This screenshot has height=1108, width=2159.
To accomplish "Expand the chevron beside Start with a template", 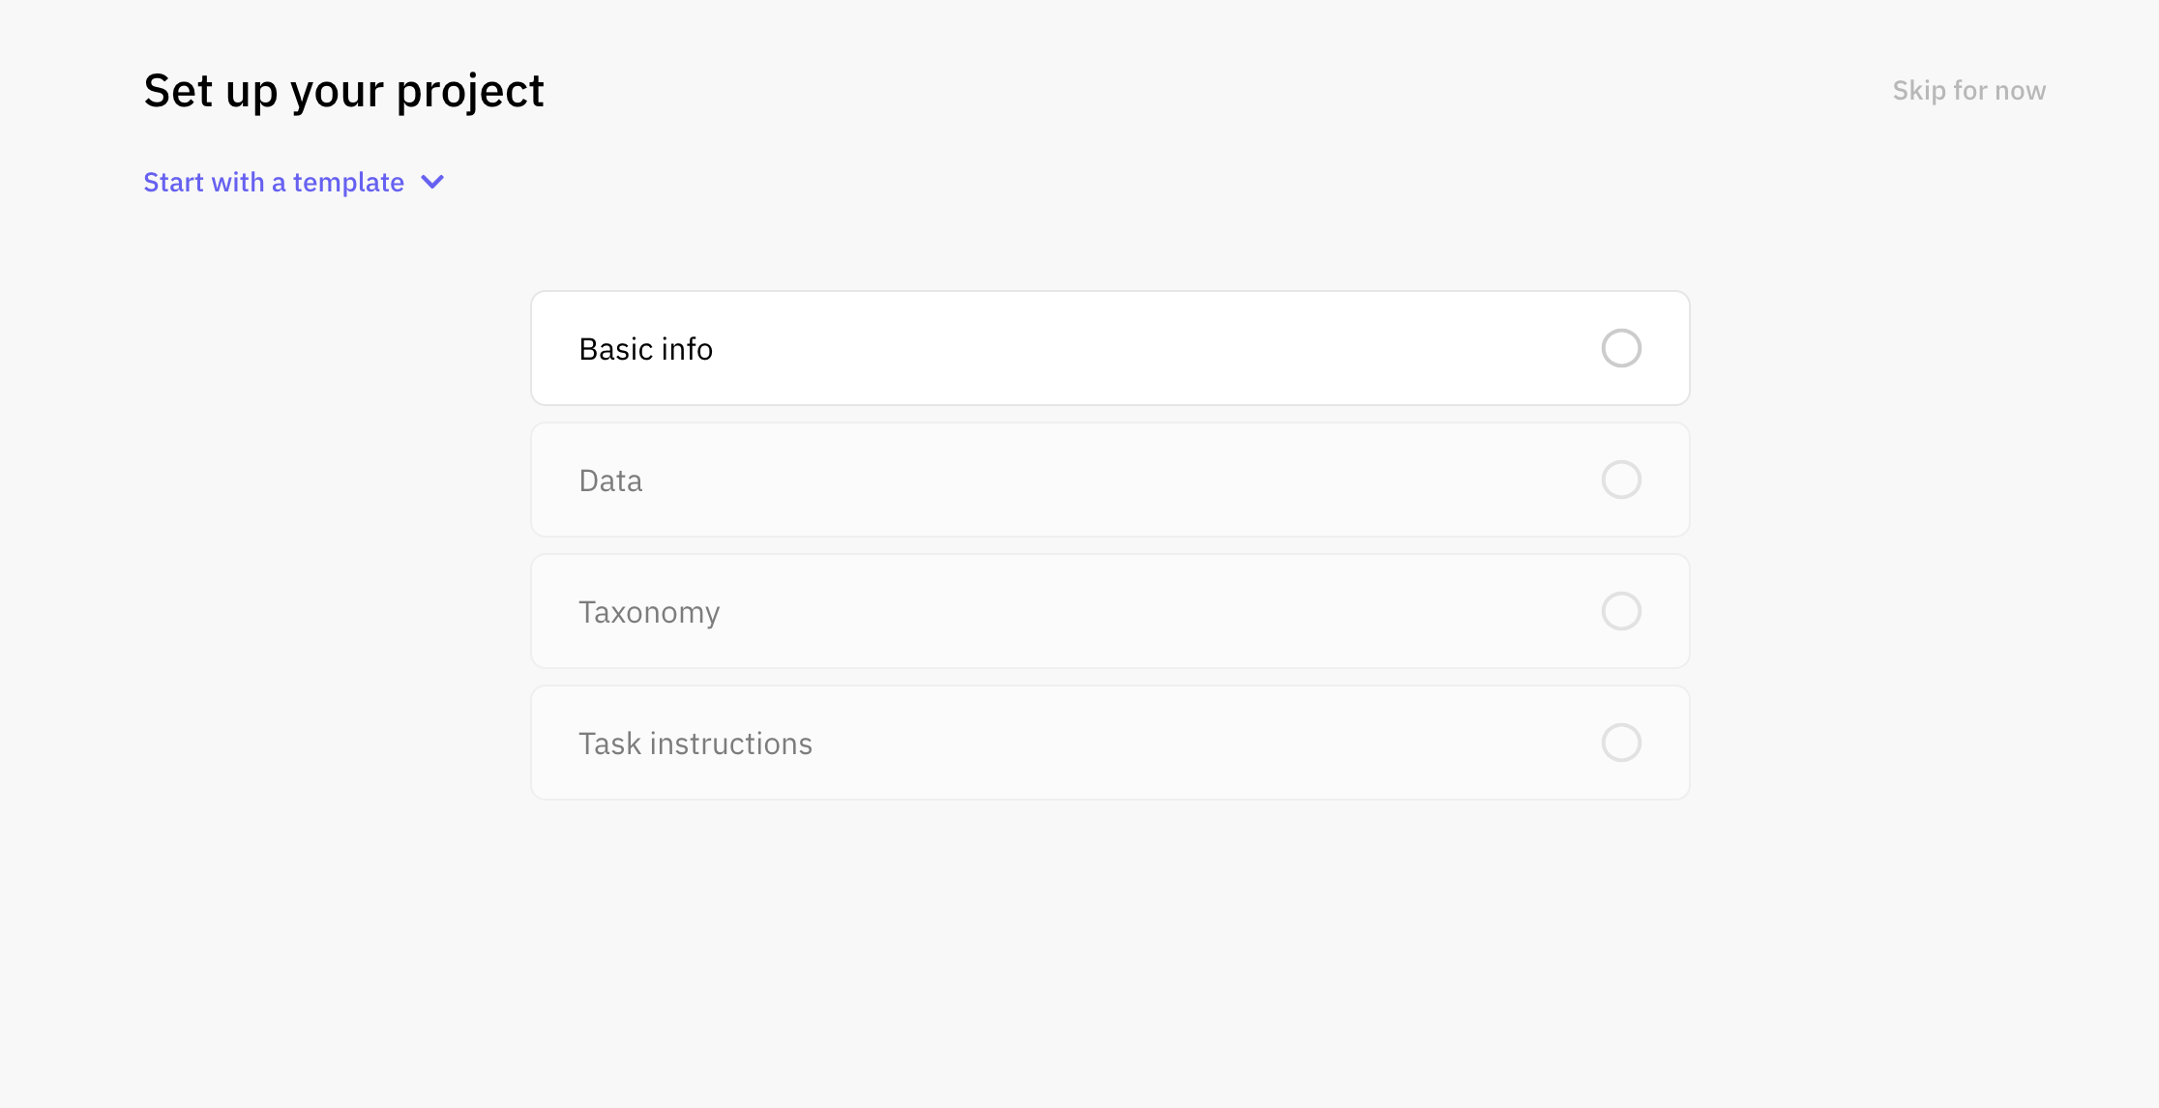I will click(432, 182).
